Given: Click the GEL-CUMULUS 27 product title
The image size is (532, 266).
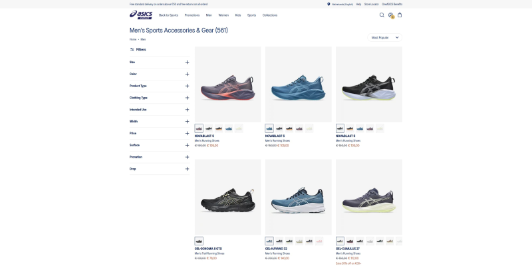Looking at the screenshot, I should point(348,249).
